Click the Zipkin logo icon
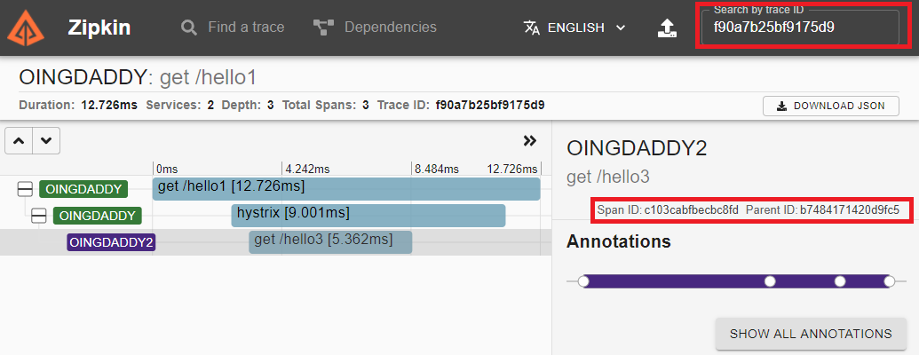This screenshot has width=919, height=355. (x=26, y=28)
